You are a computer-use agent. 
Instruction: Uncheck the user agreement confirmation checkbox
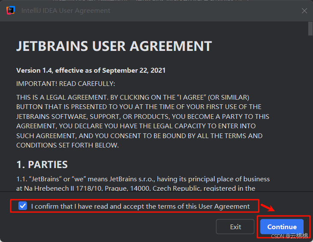pyautogui.click(x=23, y=206)
